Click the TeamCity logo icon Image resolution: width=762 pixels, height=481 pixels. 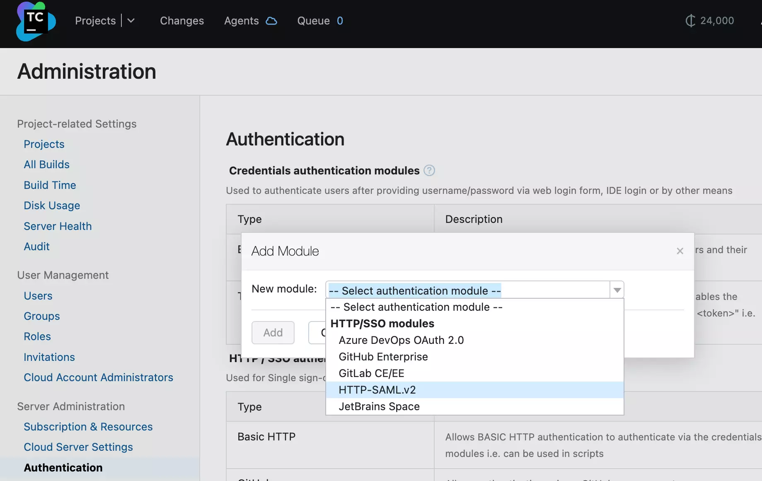click(36, 21)
